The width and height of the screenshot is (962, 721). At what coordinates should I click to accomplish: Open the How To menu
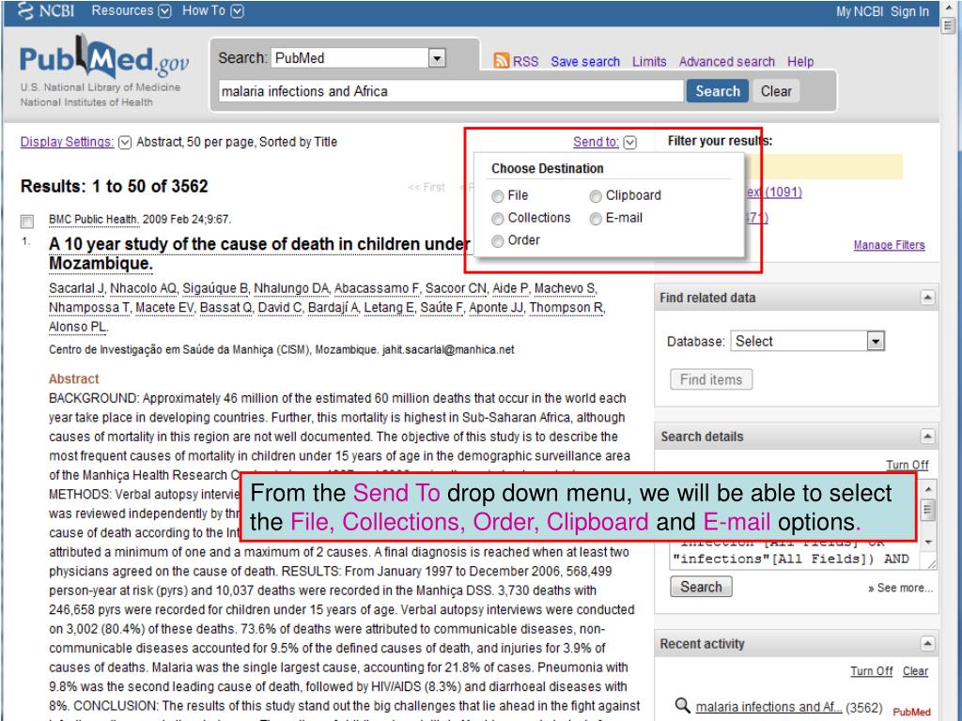coord(204,10)
